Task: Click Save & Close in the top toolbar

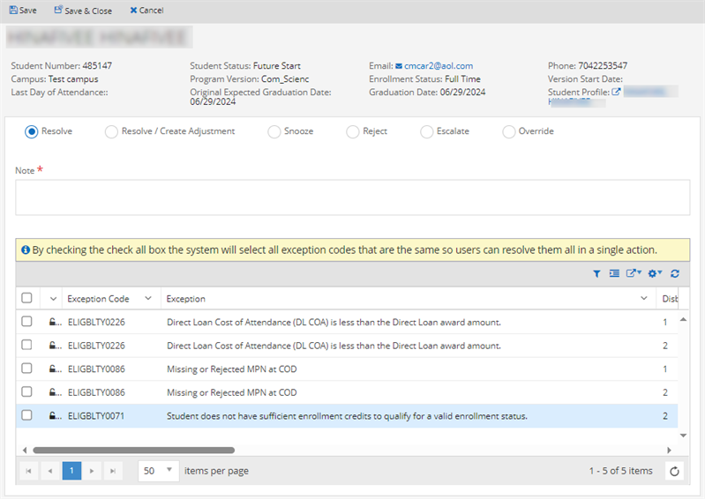Action: [83, 11]
